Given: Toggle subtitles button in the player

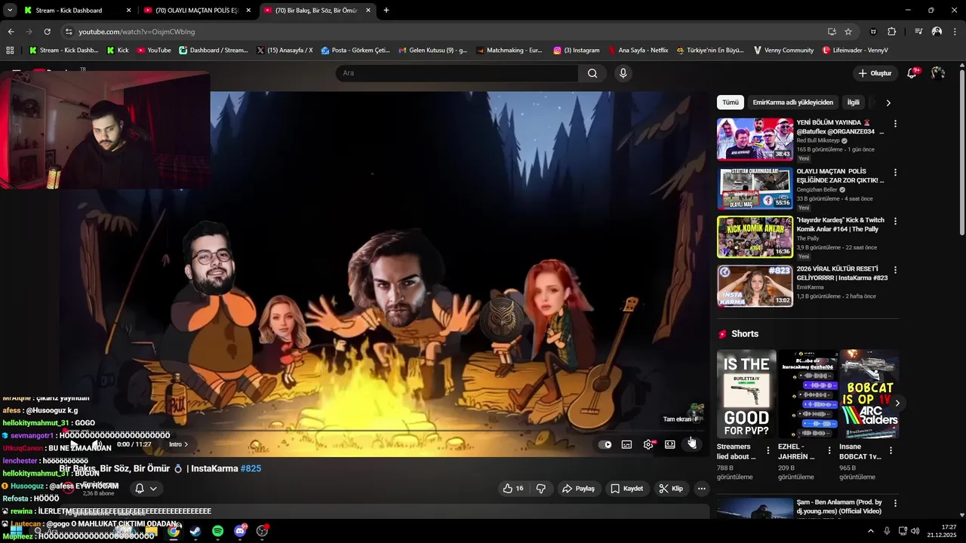Looking at the screenshot, I should 626,444.
